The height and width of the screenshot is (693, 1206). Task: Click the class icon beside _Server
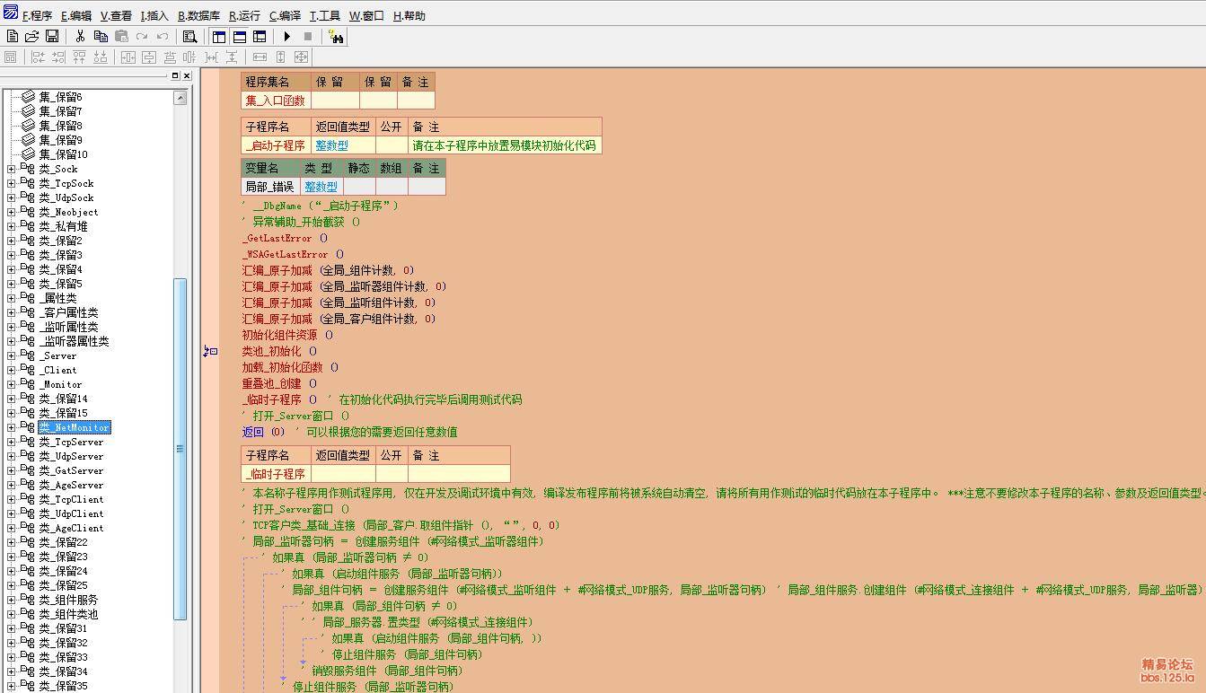point(28,355)
